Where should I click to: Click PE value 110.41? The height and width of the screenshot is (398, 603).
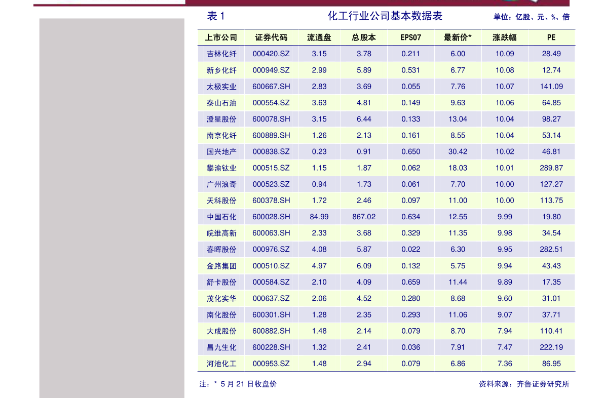[551, 331]
